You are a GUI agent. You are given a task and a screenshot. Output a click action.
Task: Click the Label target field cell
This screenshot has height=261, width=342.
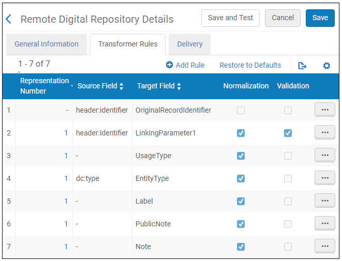(144, 201)
